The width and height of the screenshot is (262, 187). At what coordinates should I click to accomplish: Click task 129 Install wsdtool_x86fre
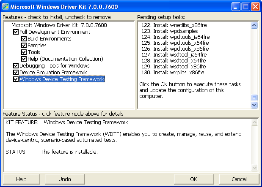[174, 67]
